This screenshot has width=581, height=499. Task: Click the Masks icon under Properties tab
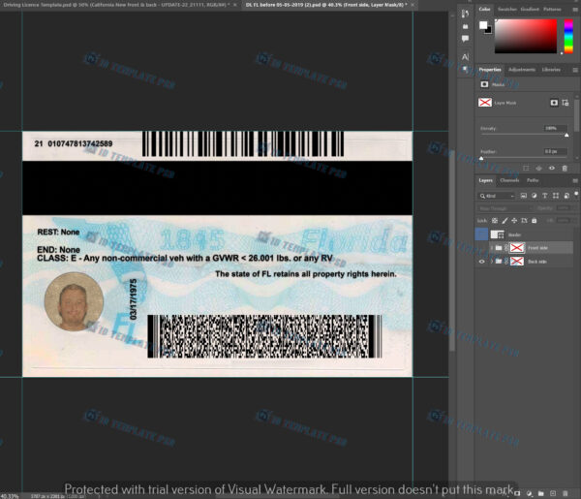point(484,84)
